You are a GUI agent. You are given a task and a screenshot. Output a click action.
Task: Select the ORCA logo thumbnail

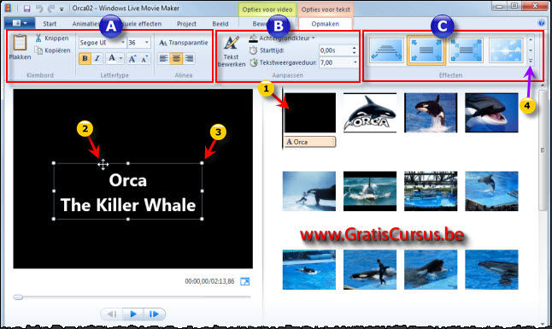click(x=370, y=113)
